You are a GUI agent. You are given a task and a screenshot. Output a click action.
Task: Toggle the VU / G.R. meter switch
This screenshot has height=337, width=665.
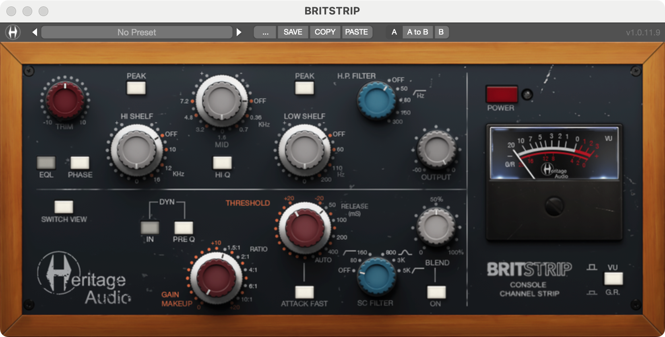613,279
